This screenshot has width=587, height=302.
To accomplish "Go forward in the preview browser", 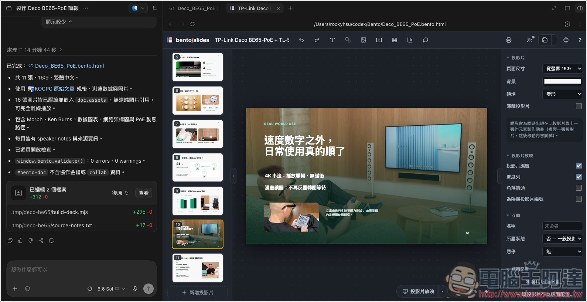I will pos(182,24).
